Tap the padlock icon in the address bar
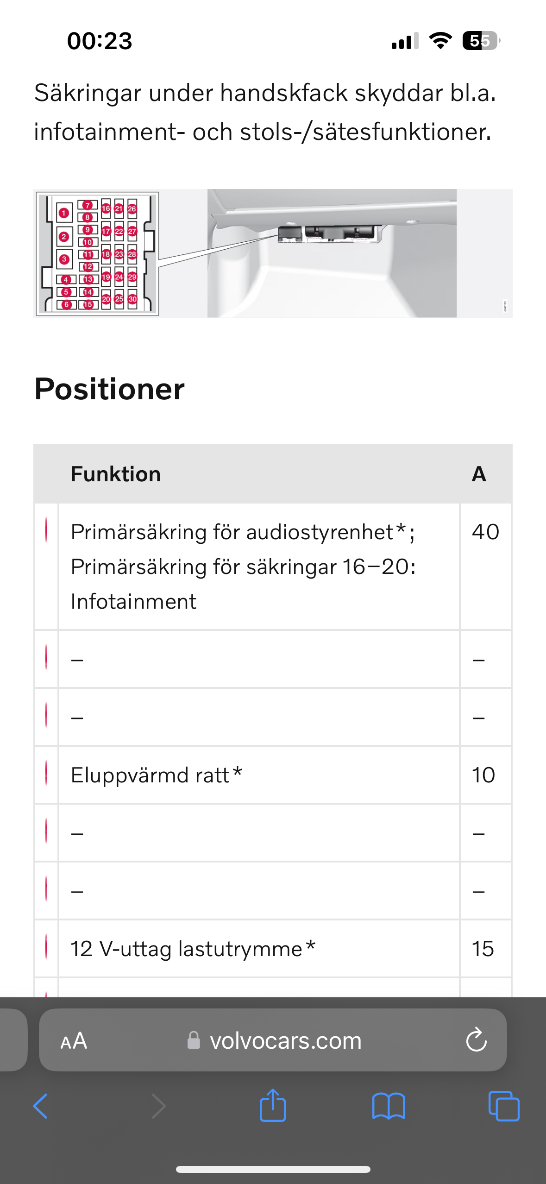This screenshot has width=546, height=1184. click(x=194, y=1040)
